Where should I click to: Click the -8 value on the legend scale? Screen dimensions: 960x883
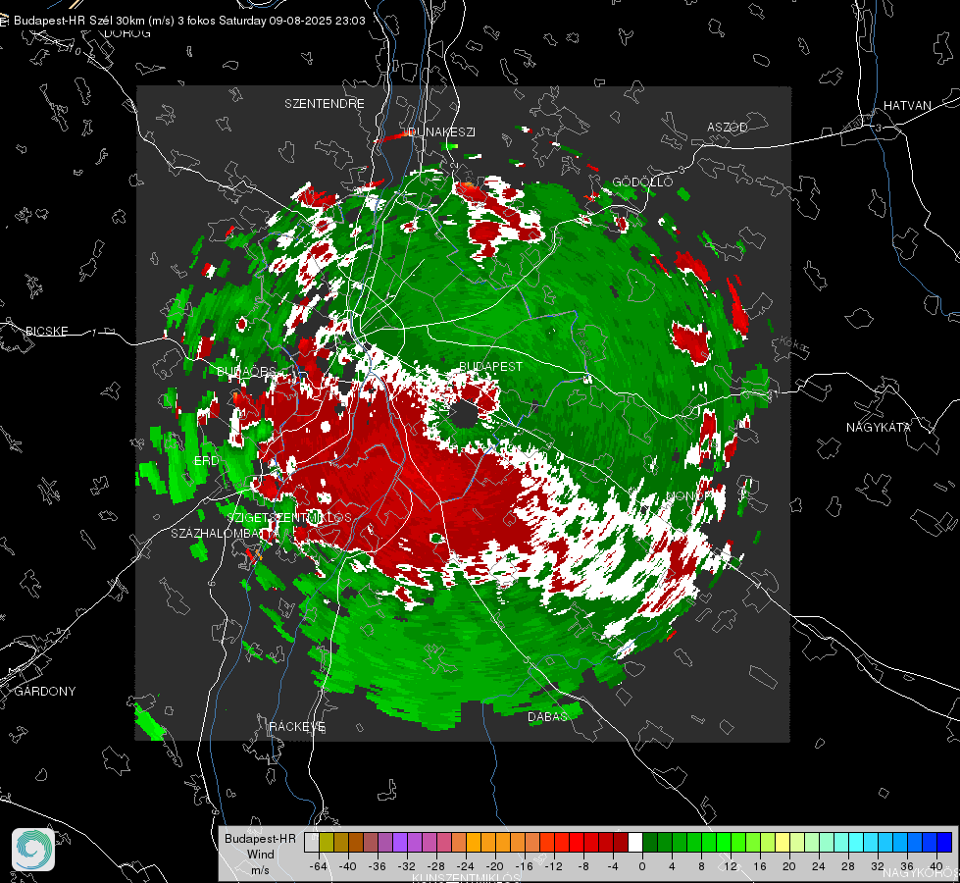[582, 866]
